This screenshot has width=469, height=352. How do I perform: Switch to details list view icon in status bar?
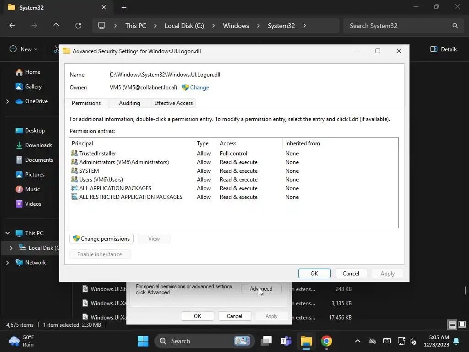[452, 324]
